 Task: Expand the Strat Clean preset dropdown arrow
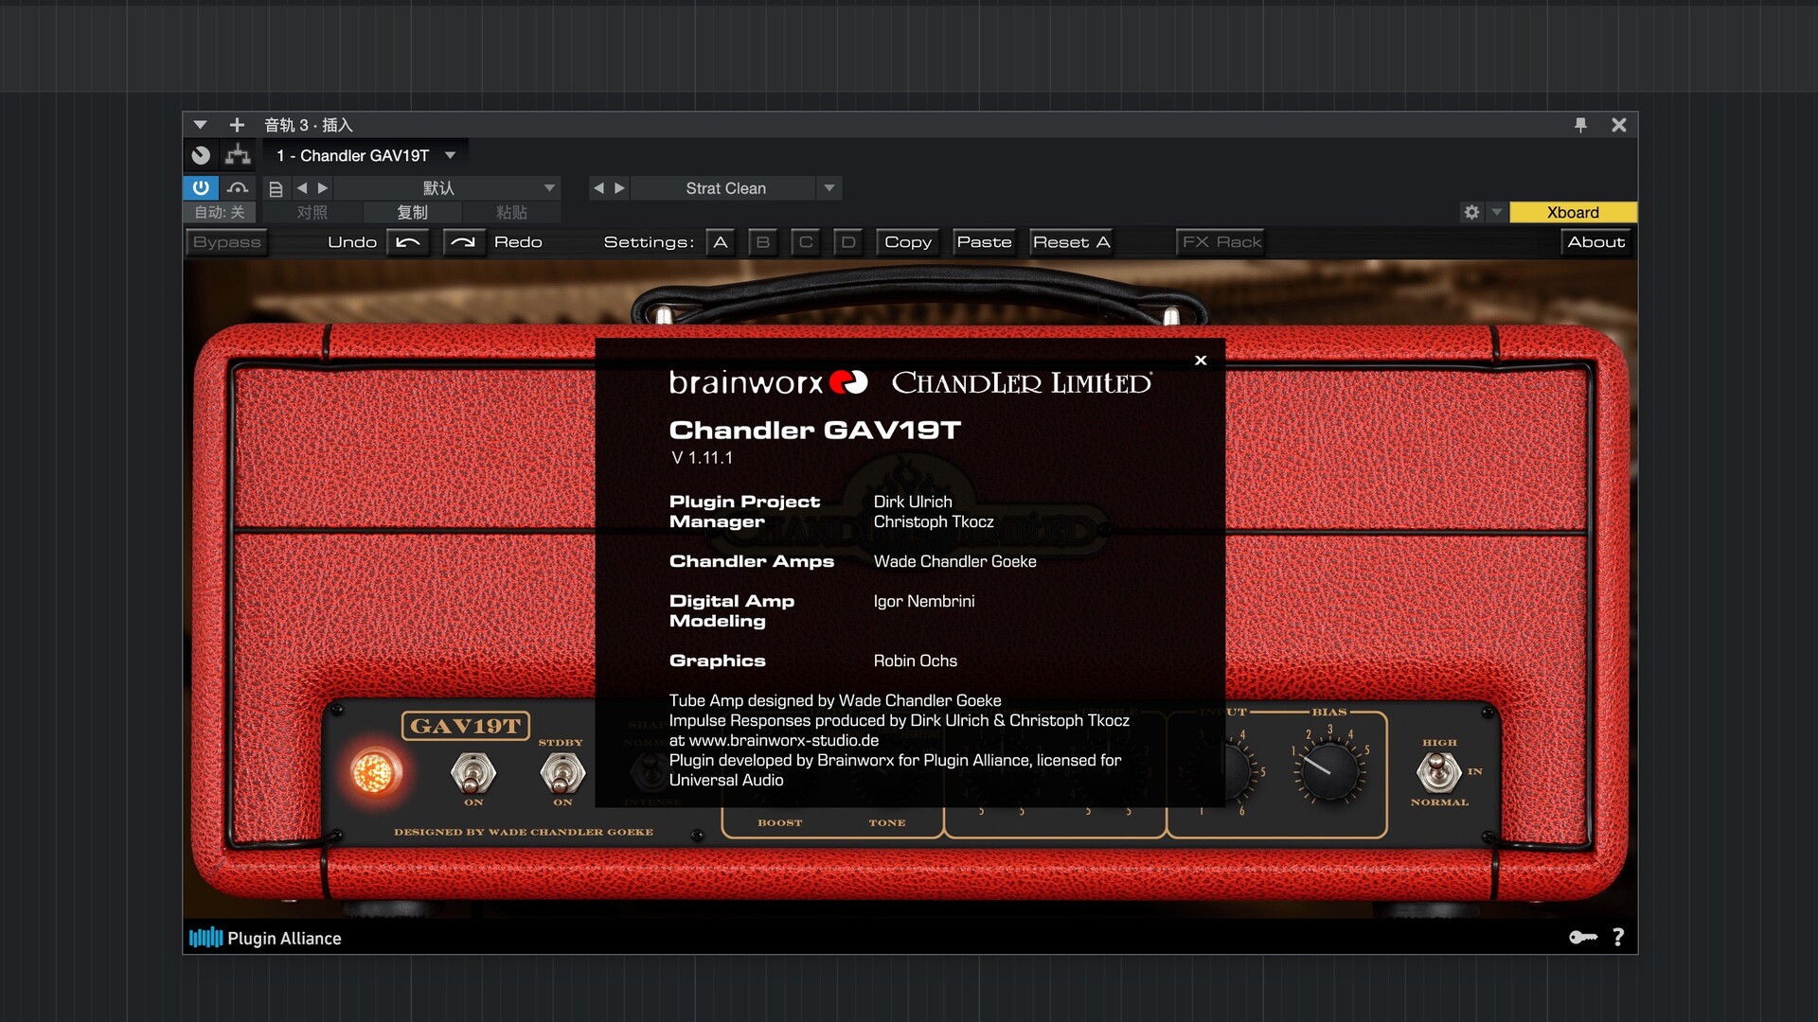click(x=829, y=188)
